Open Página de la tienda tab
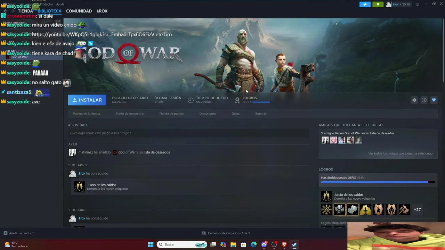The image size is (445, 250). click(87, 114)
